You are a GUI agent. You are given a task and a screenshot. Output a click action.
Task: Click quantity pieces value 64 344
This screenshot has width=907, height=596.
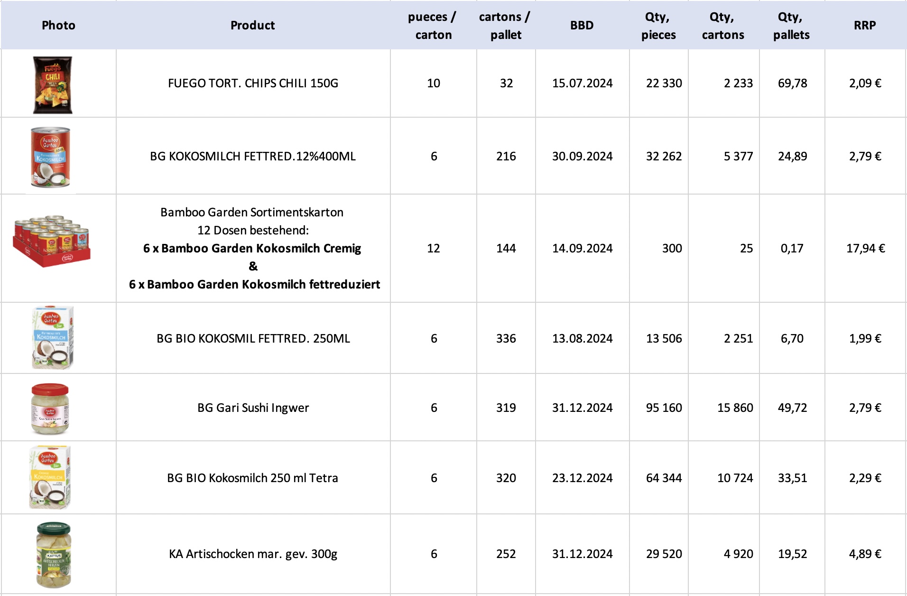pyautogui.click(x=664, y=478)
